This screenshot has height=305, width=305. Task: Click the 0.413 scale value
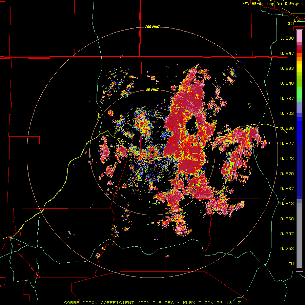[287, 204]
